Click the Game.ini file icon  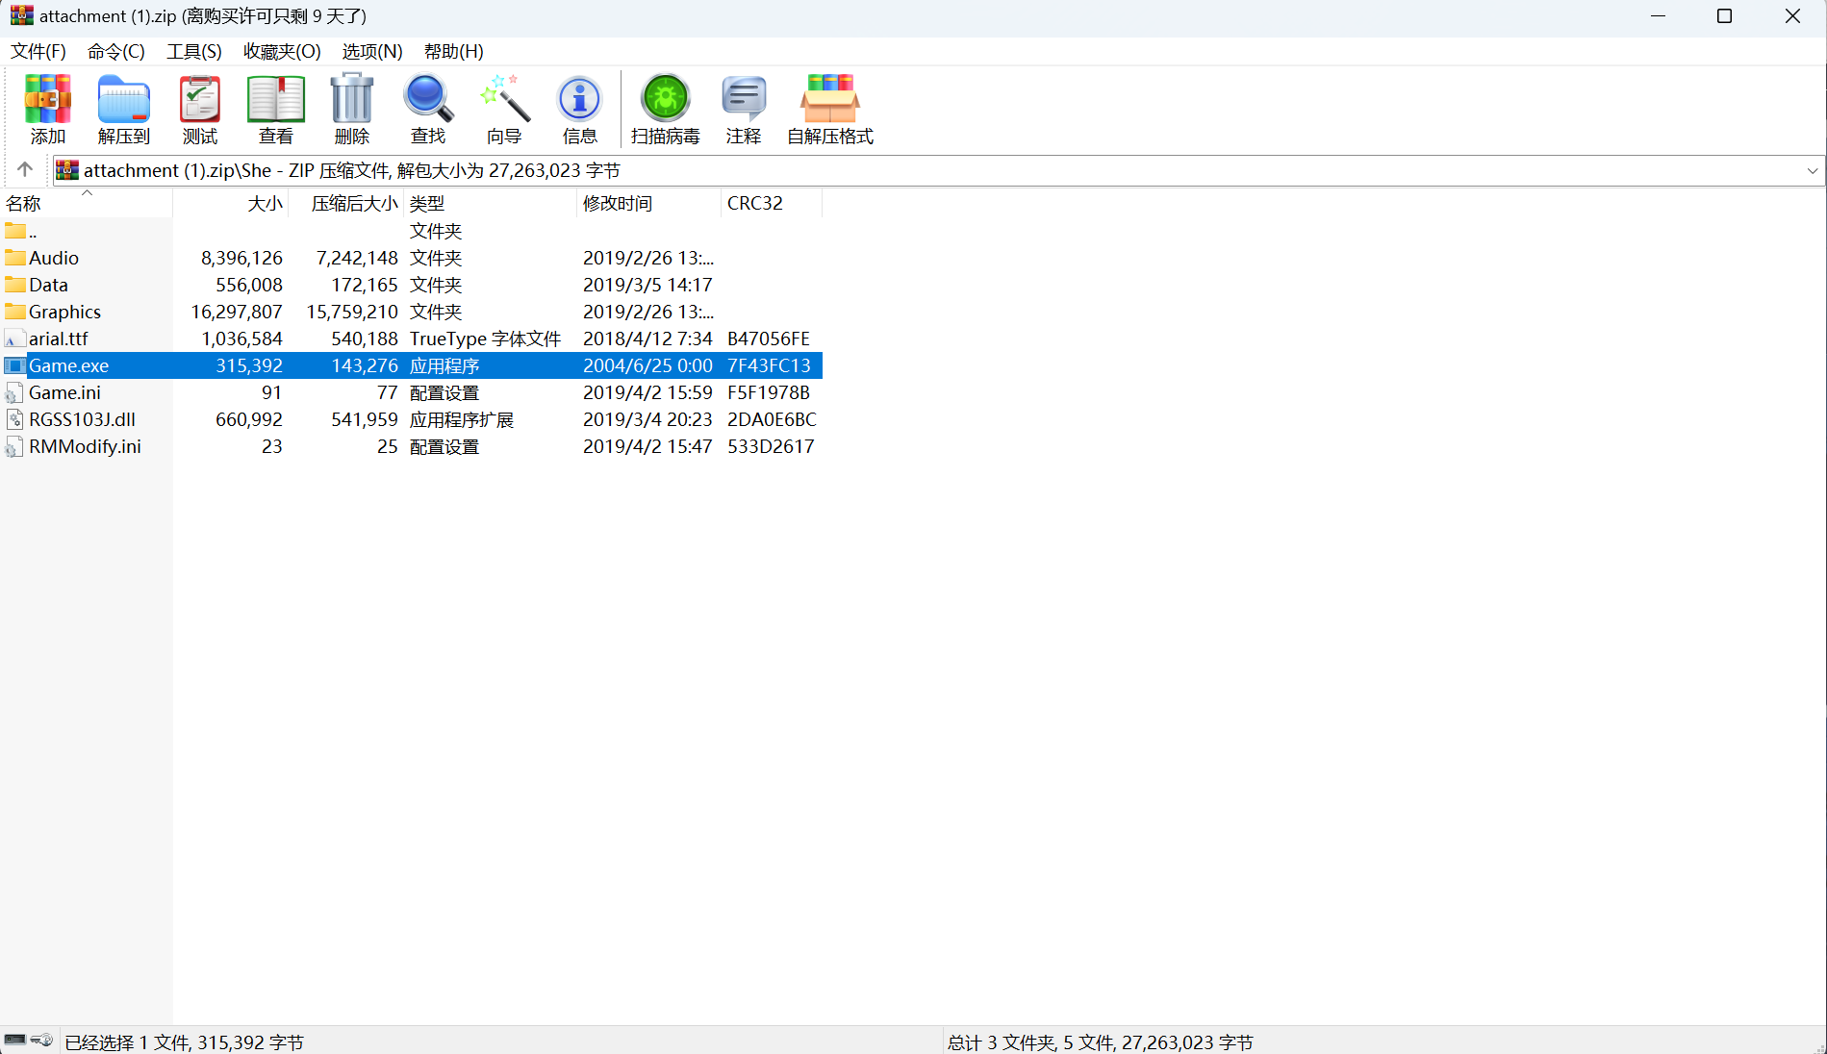(15, 392)
